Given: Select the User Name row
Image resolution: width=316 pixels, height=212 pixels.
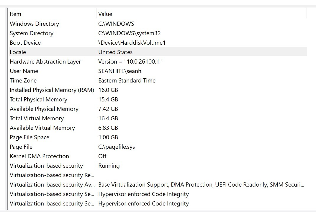Looking at the screenshot, I should pyautogui.click(x=24, y=71).
